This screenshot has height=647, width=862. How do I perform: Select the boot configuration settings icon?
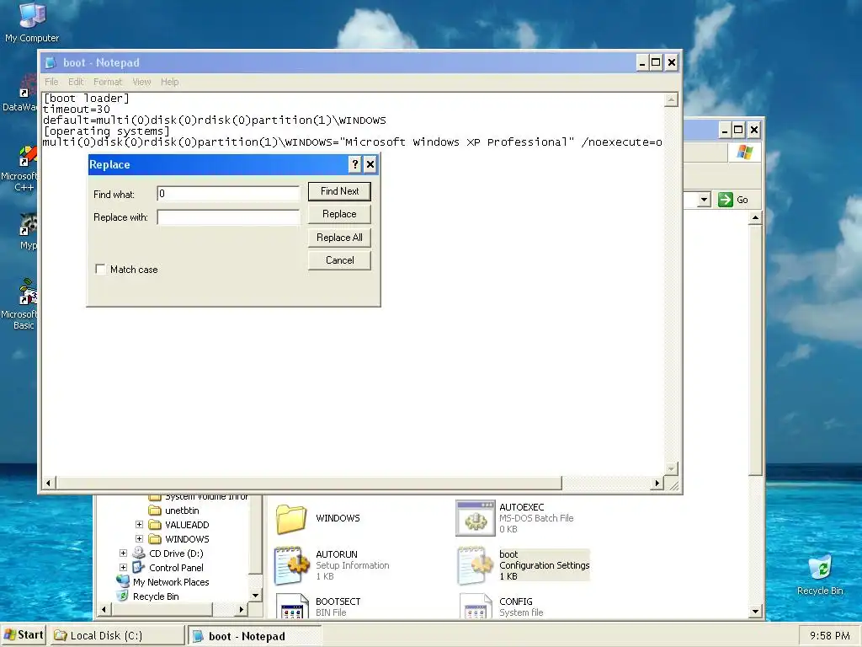(x=476, y=565)
